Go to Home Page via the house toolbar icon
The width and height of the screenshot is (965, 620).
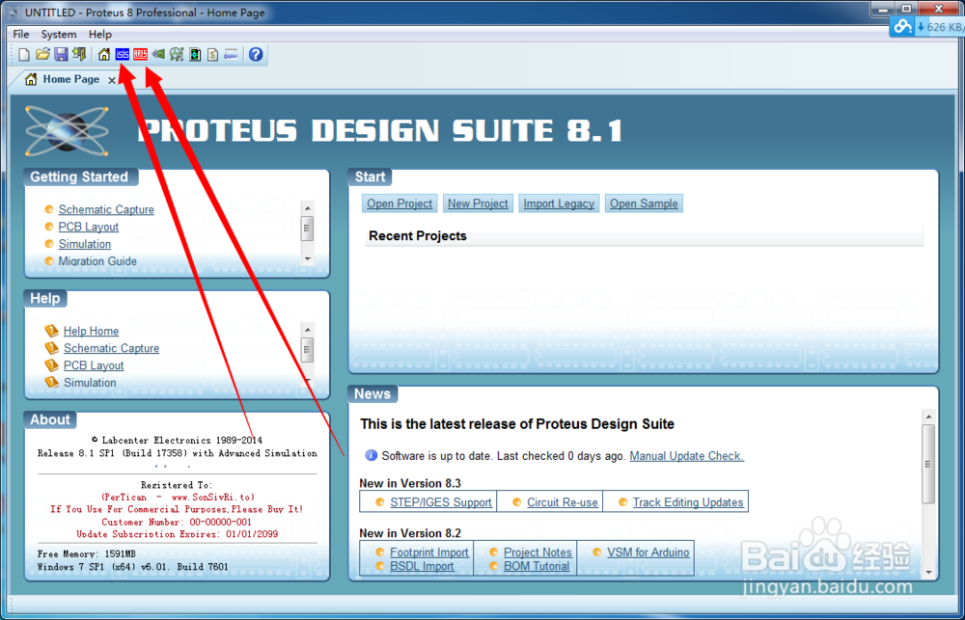(x=104, y=55)
